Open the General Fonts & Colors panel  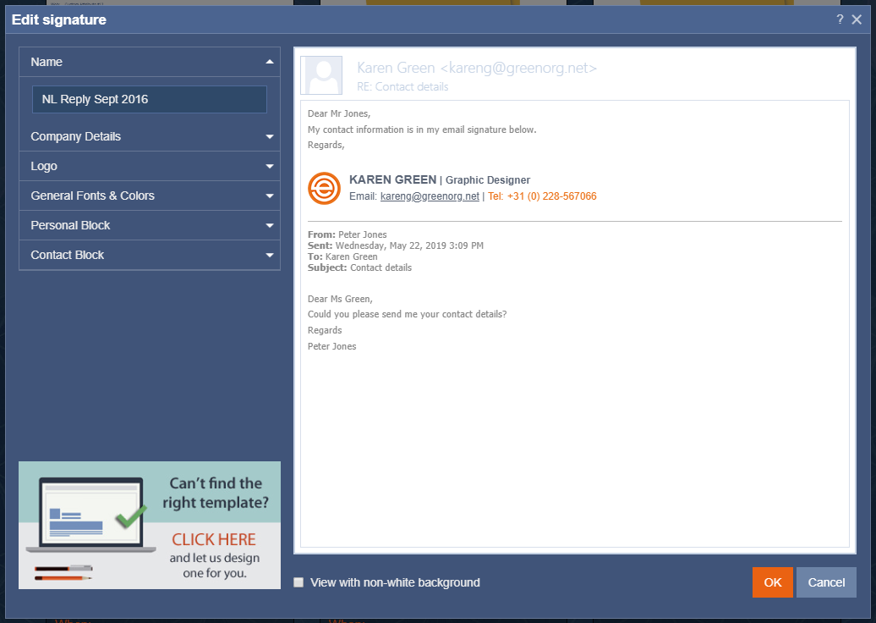[93, 196]
